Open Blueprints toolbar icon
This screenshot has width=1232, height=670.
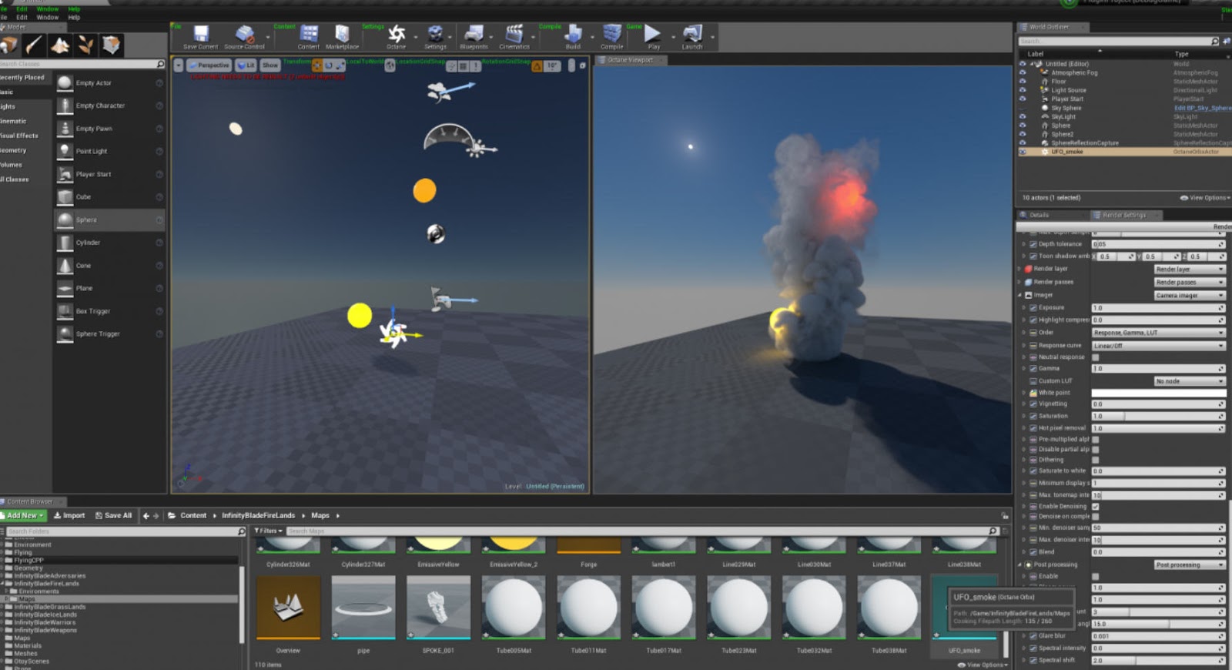pyautogui.click(x=474, y=34)
